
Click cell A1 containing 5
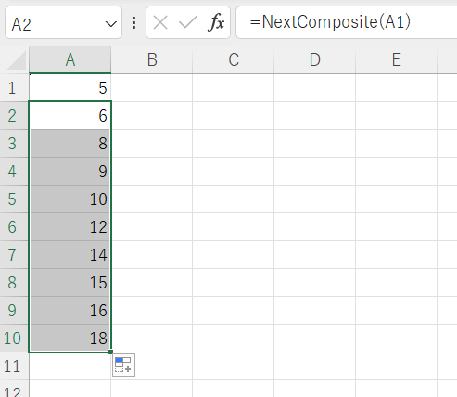pos(70,88)
